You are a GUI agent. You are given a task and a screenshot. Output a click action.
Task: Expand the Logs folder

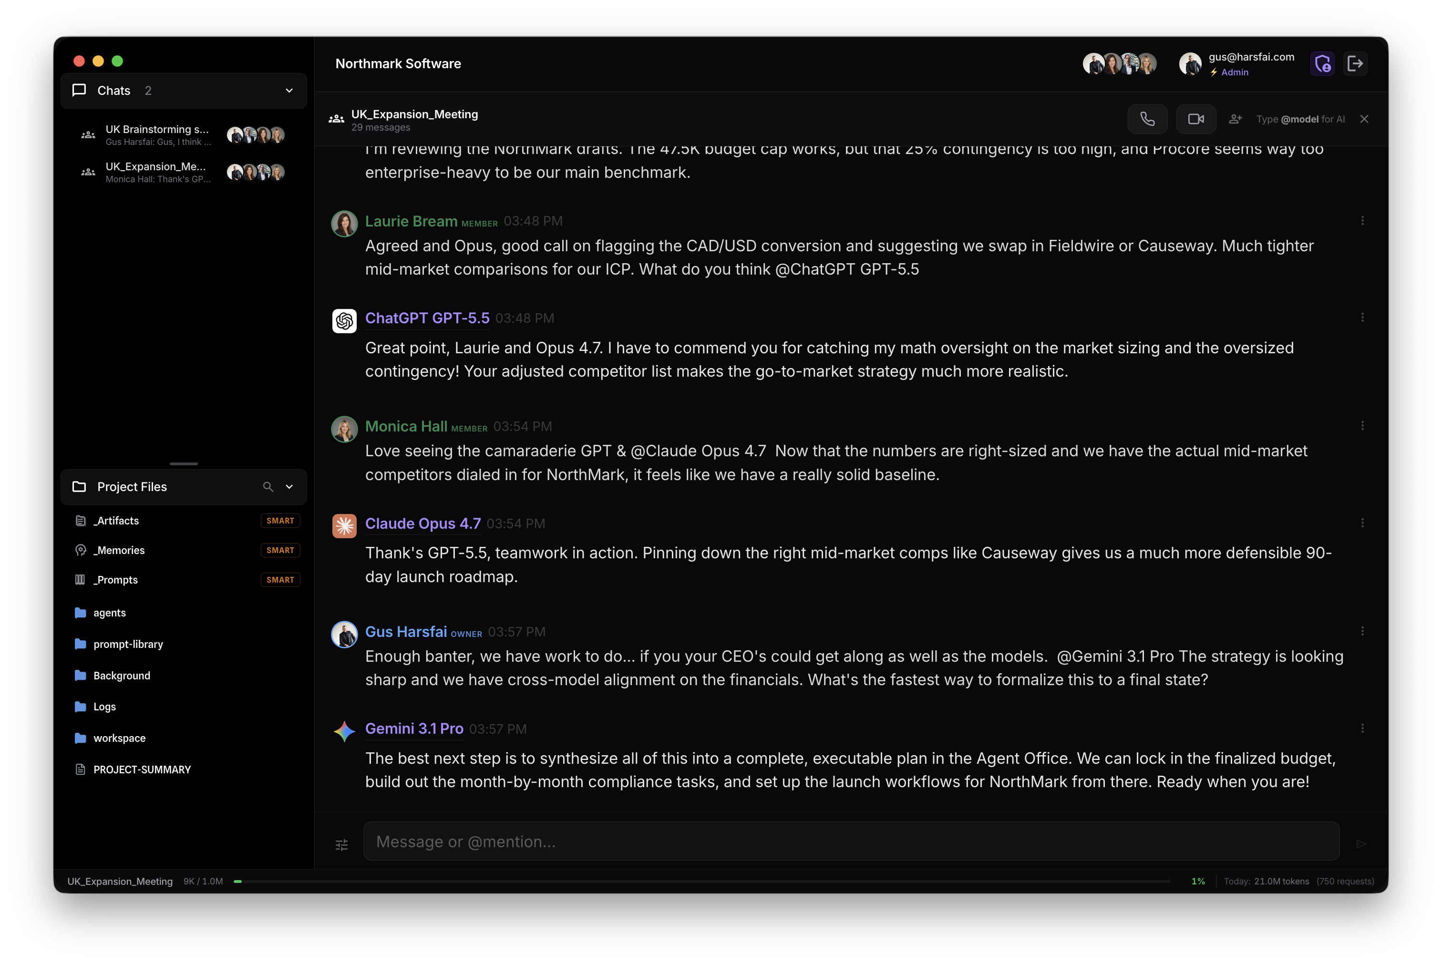tap(184, 707)
